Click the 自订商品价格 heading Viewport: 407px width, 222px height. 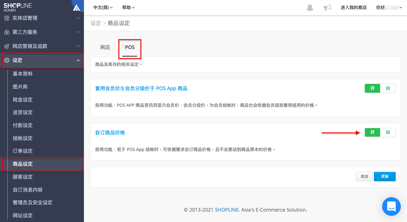point(110,133)
